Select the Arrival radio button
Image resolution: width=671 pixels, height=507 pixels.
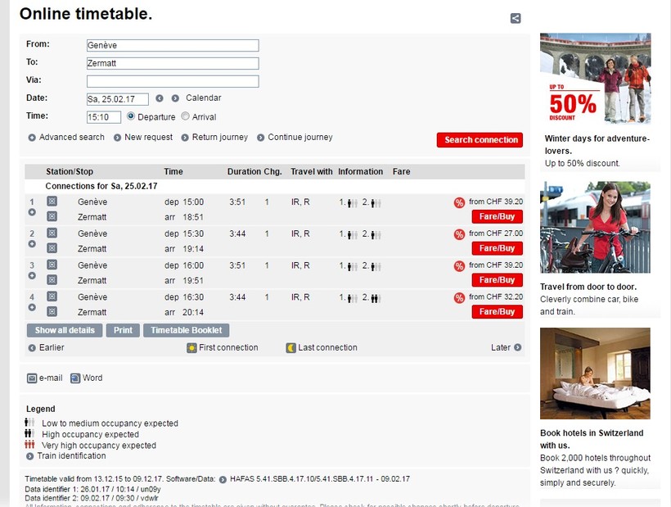(185, 116)
